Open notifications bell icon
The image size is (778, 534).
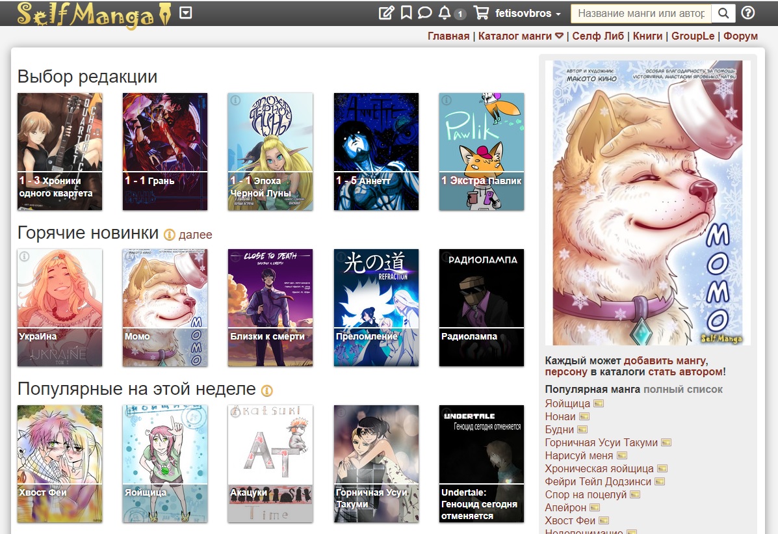445,13
